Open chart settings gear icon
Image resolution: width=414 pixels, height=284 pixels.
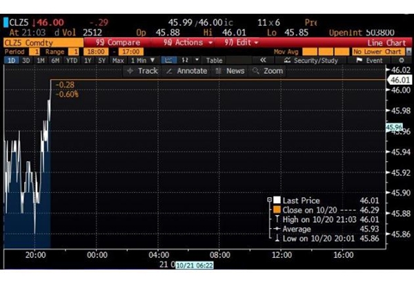pos(402,61)
